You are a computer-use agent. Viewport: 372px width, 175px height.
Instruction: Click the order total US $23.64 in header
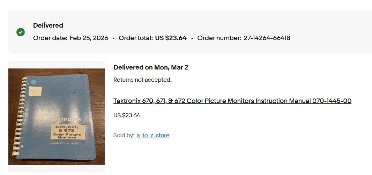(171, 38)
